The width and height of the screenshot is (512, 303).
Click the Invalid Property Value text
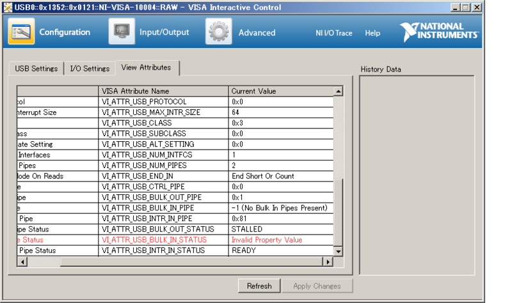pyautogui.click(x=267, y=240)
